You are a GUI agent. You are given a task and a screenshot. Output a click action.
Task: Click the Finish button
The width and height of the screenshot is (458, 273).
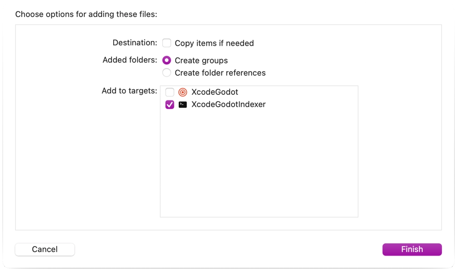[412, 249]
